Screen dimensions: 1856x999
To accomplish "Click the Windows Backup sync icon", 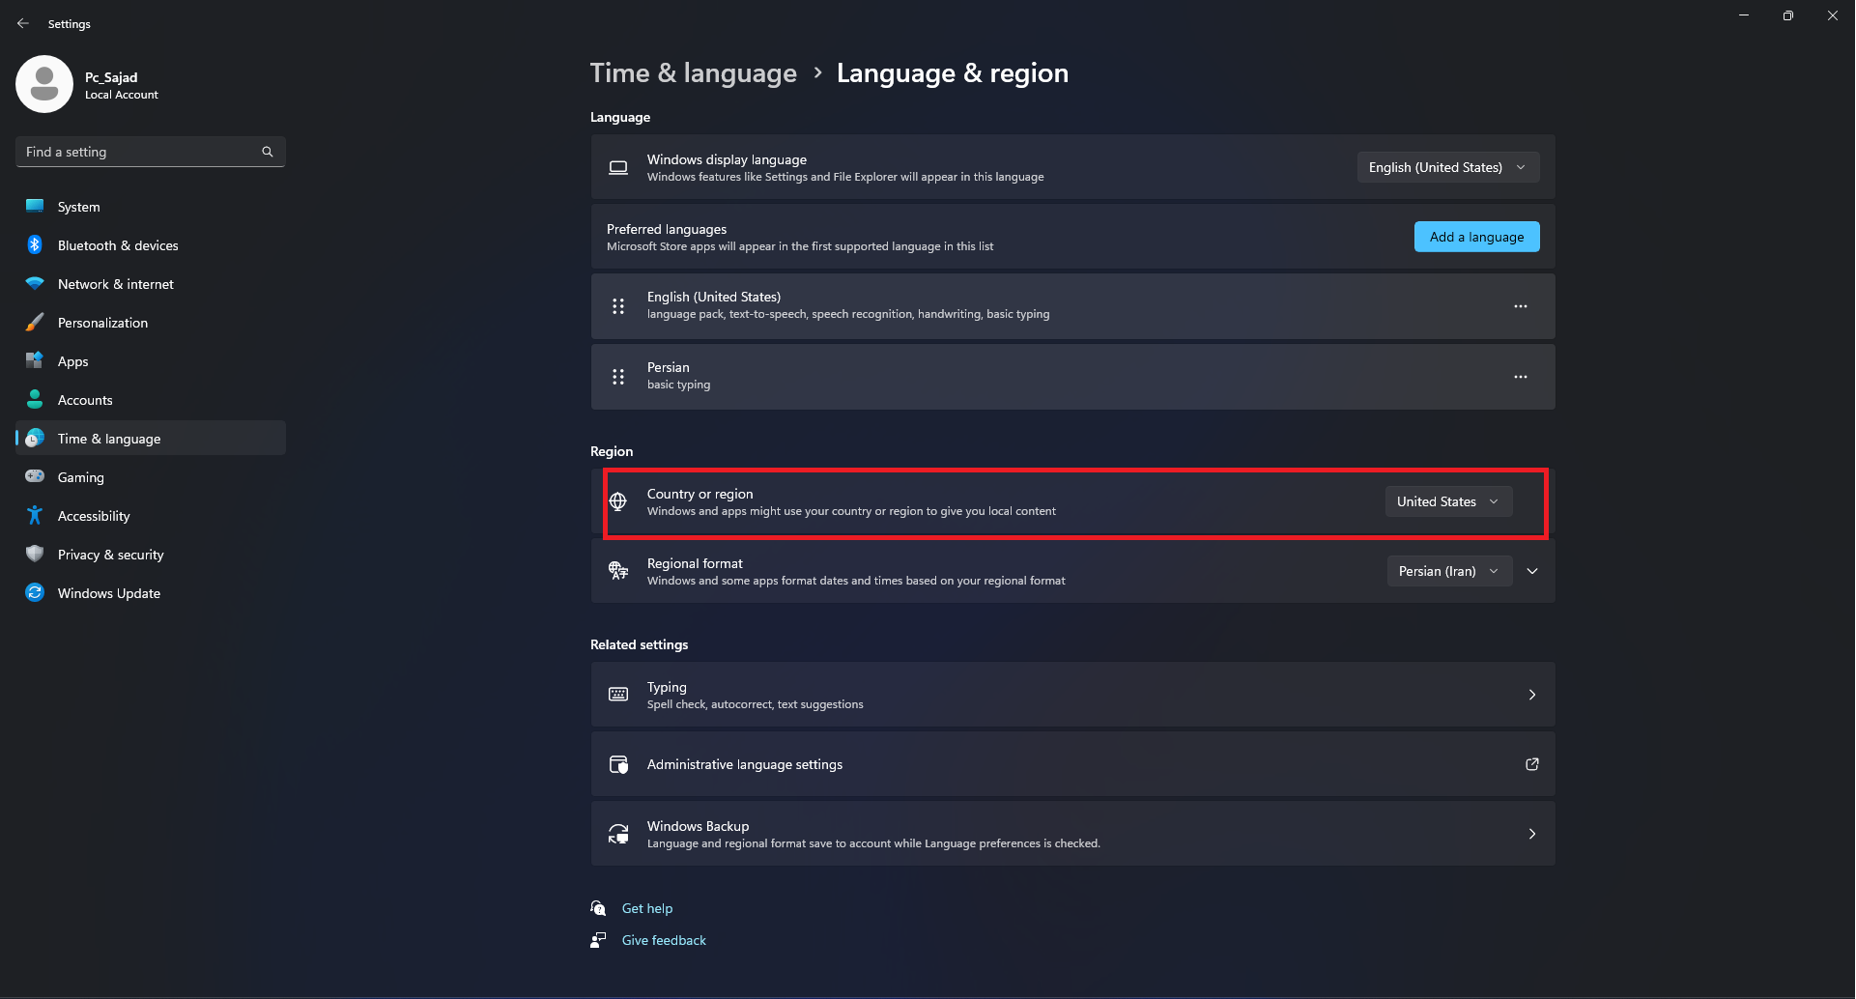I will (618, 834).
